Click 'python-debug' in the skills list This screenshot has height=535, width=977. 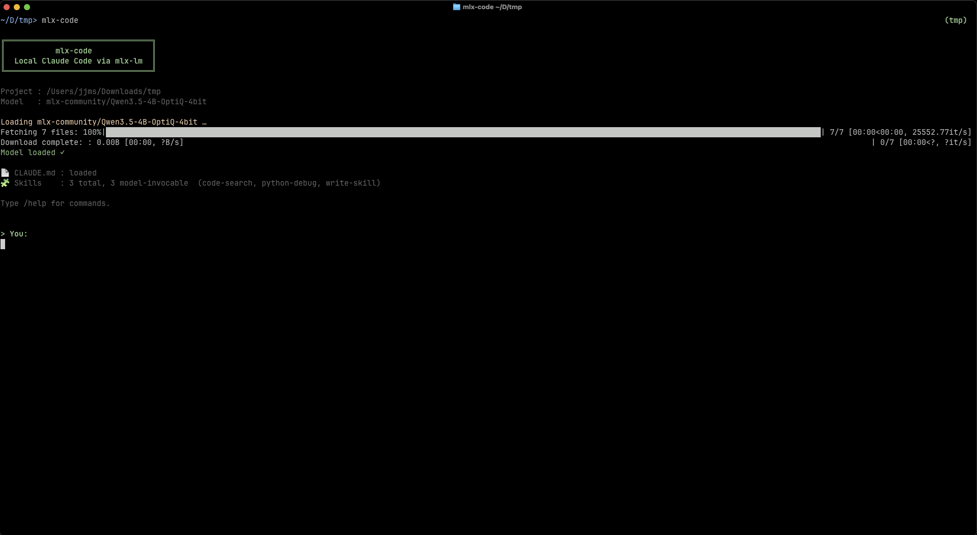(289, 183)
